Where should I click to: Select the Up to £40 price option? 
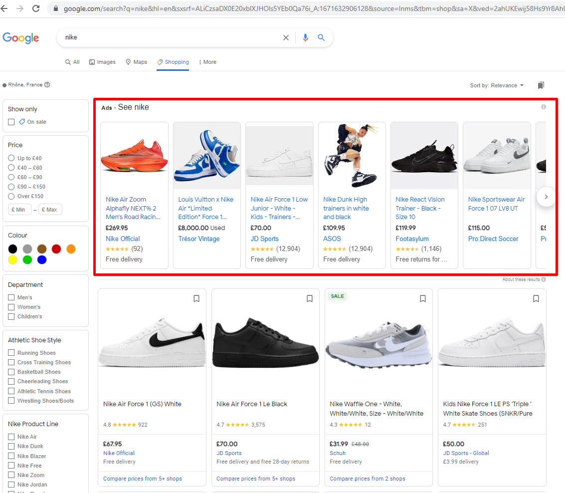point(11,158)
